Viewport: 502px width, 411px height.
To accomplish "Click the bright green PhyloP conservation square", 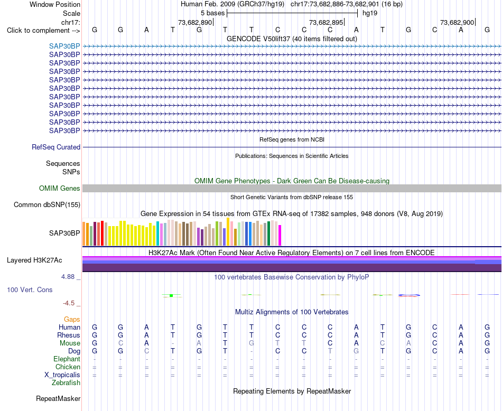I will coord(171,295).
